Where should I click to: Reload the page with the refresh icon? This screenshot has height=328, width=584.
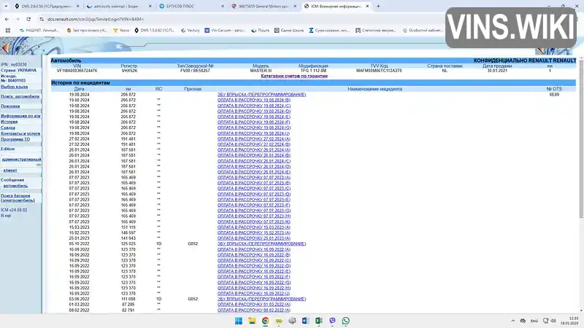[28, 19]
